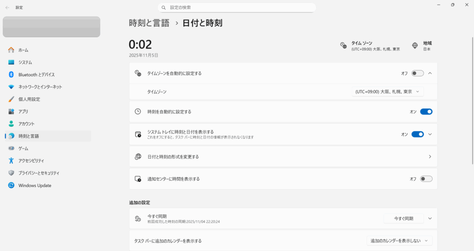Viewport: 474px width, 251px height.
Task: Open 追加のカレンダーを表示しない dropdown
Action: click(399, 241)
